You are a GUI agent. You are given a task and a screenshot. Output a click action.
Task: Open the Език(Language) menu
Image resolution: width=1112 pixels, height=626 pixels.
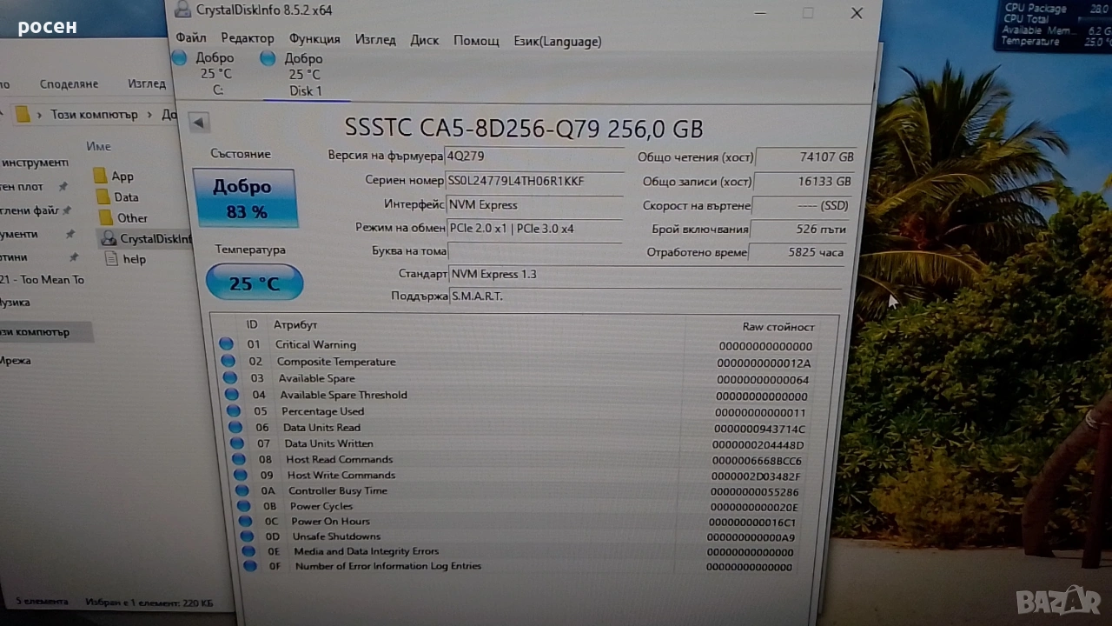tap(557, 41)
